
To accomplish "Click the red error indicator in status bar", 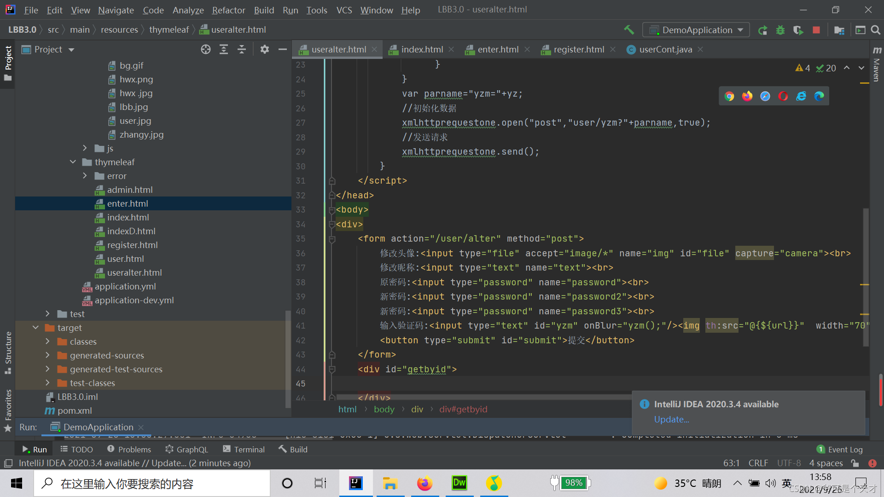I will click(x=872, y=463).
